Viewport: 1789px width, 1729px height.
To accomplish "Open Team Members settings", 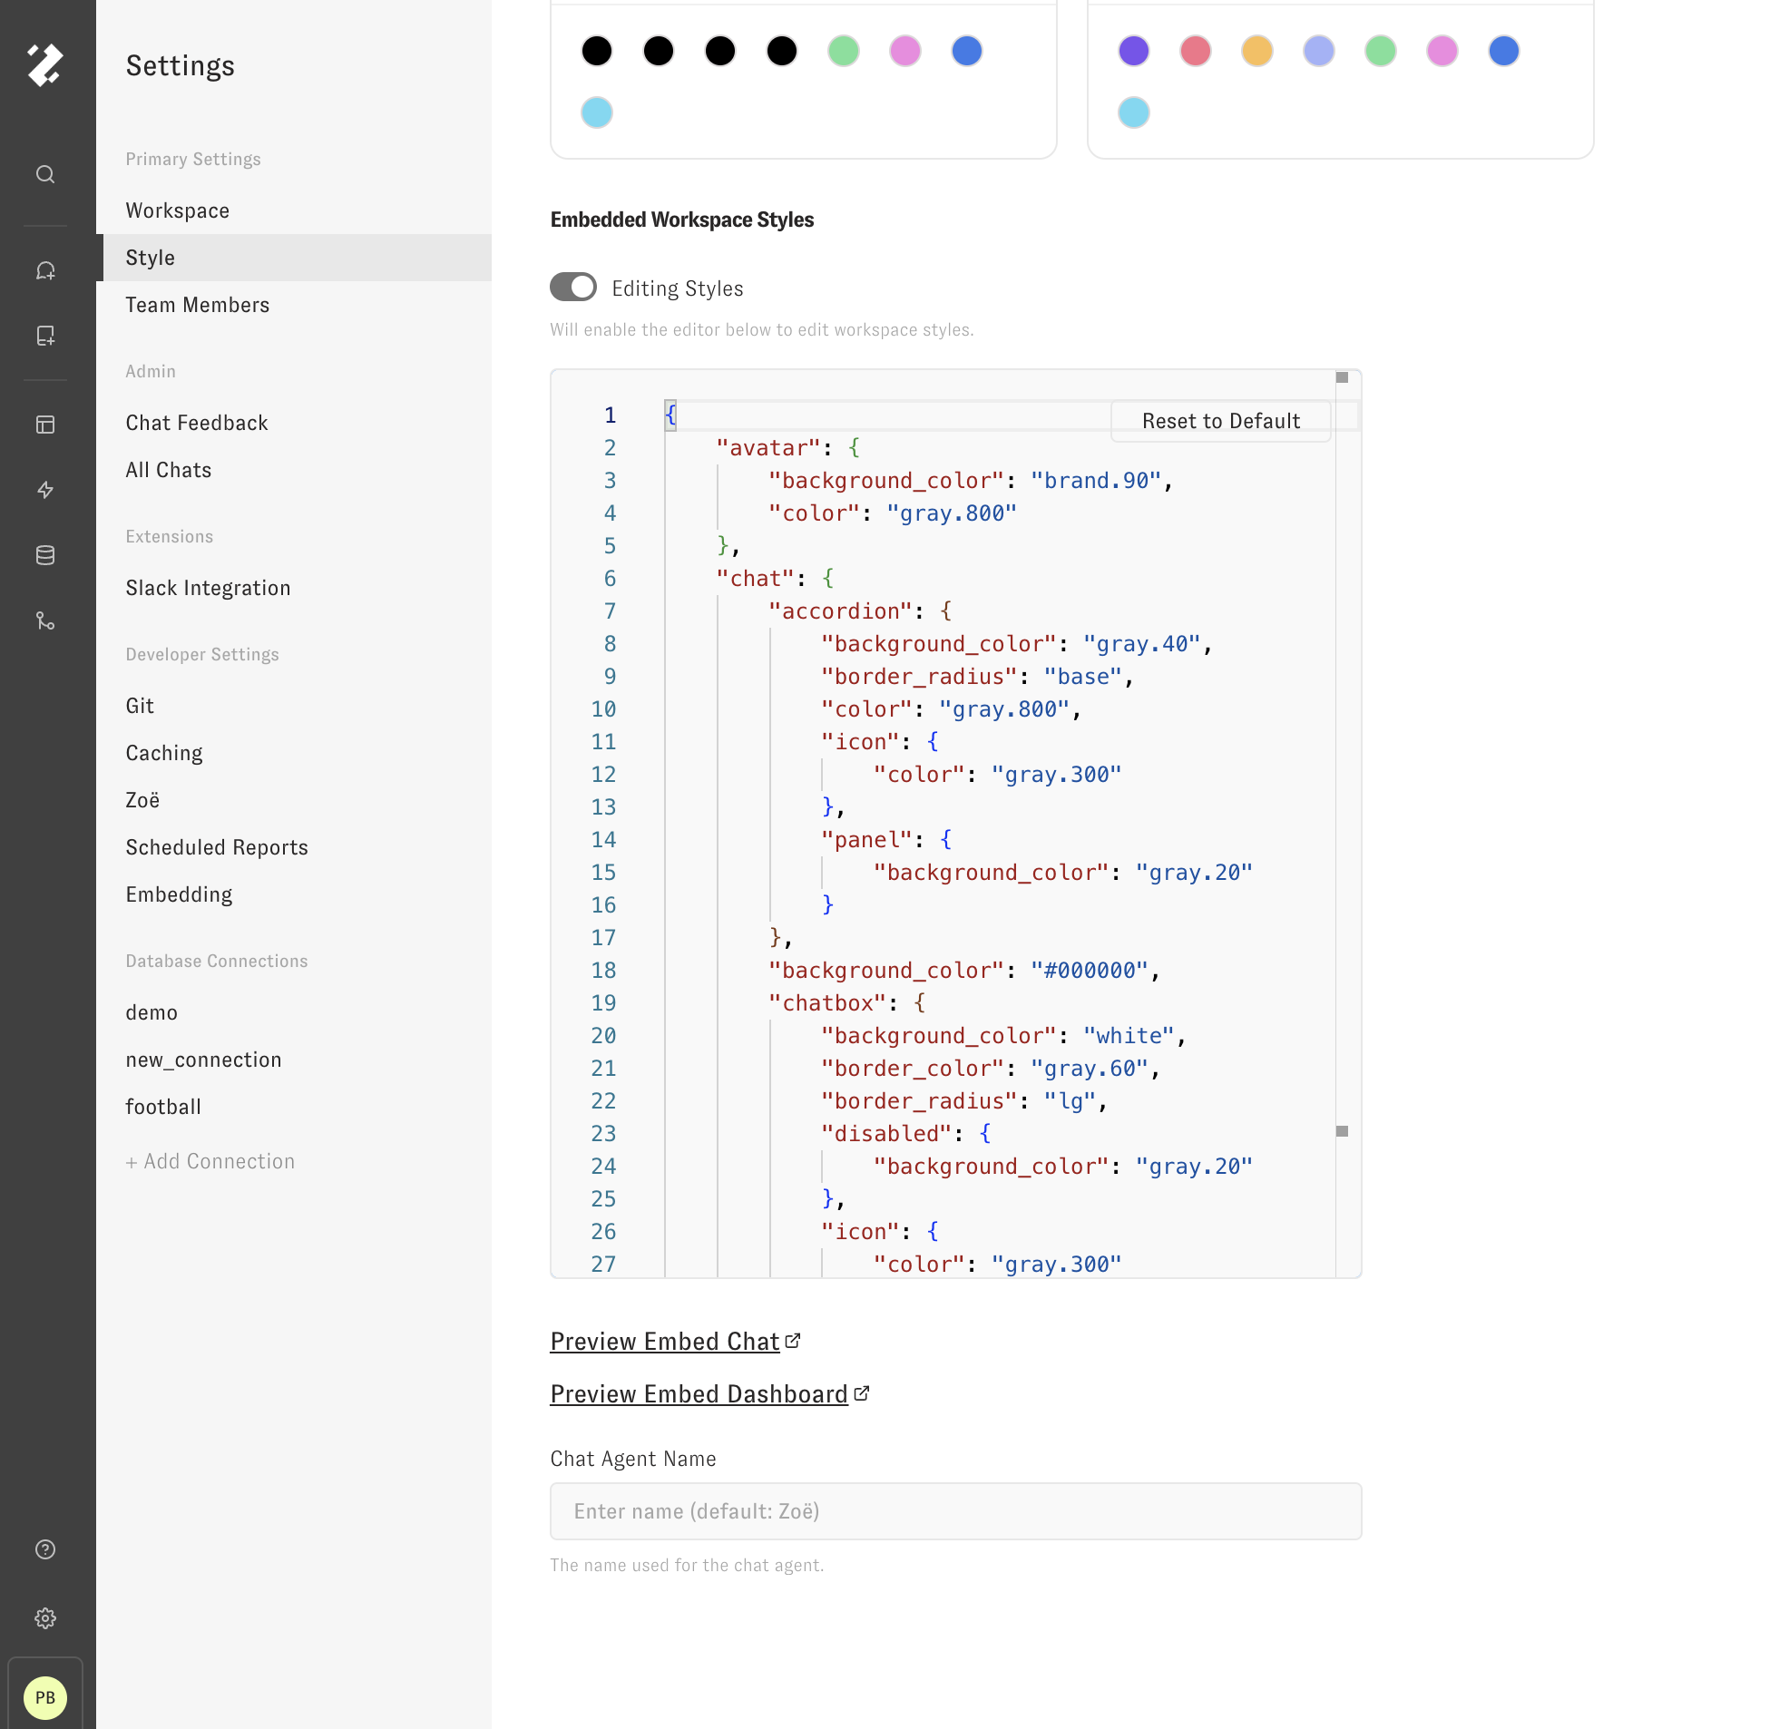I will click(x=294, y=305).
